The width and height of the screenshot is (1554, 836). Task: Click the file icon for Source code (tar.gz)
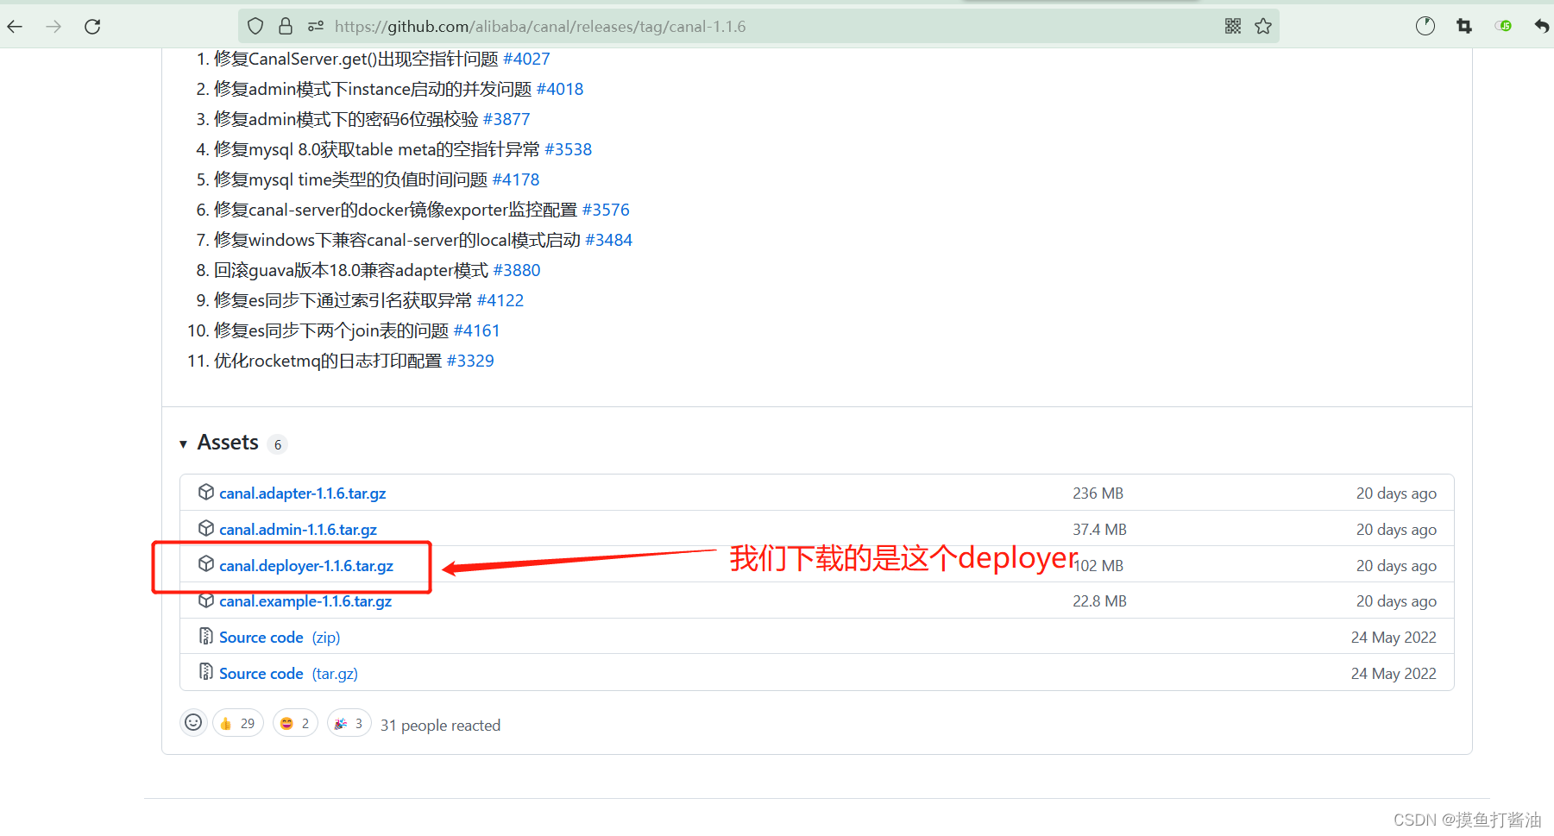(206, 672)
